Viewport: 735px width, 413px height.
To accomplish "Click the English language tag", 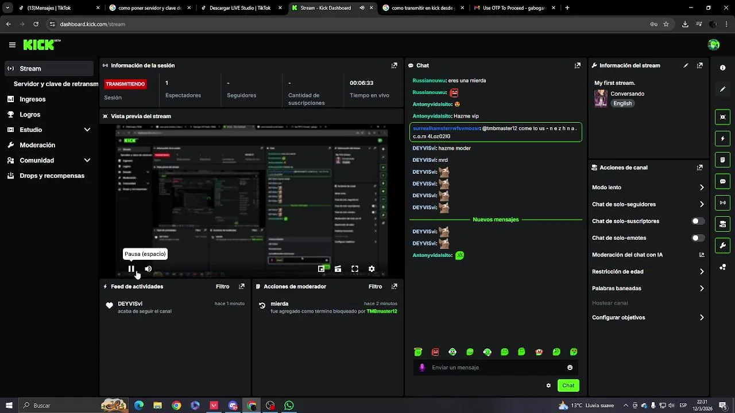I will click(x=622, y=104).
